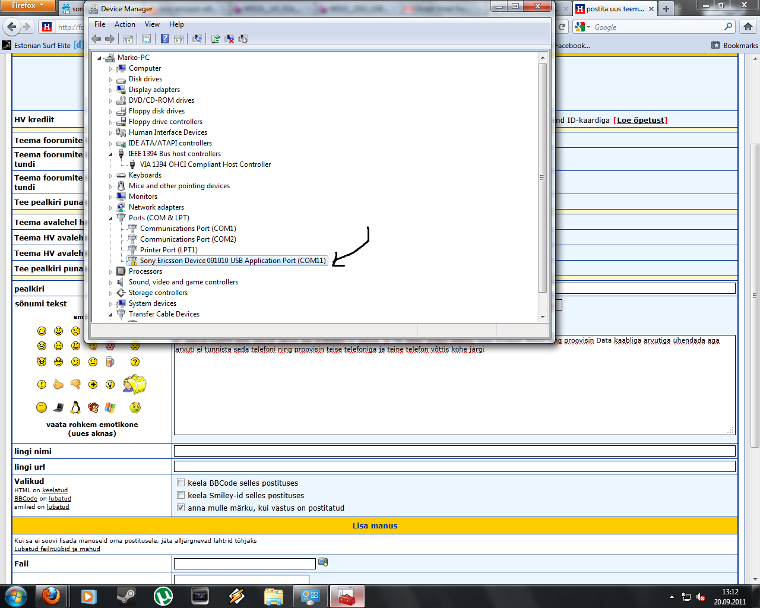The width and height of the screenshot is (760, 608).
Task: Insert the exclamation mark emoticon
Action: click(x=42, y=384)
